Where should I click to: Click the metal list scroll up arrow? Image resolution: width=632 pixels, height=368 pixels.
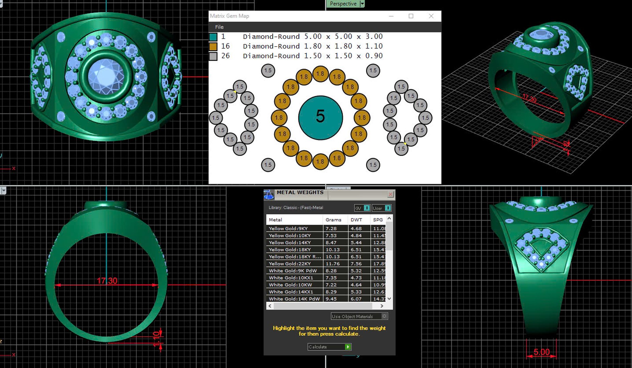tap(389, 218)
